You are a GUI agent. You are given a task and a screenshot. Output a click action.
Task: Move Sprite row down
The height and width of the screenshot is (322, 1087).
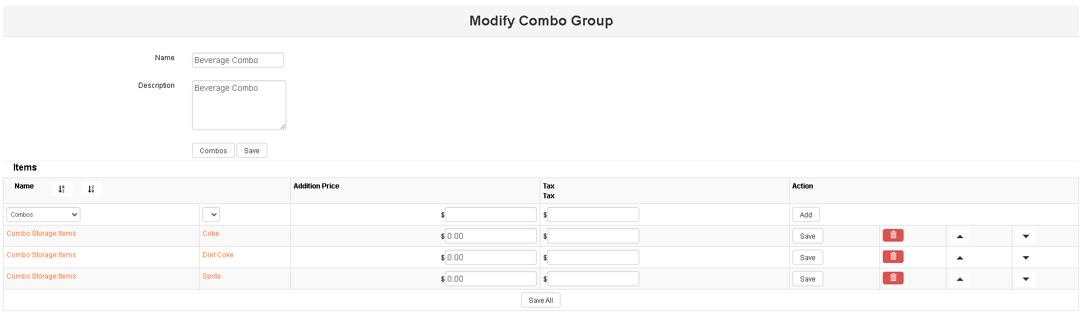tap(1026, 279)
